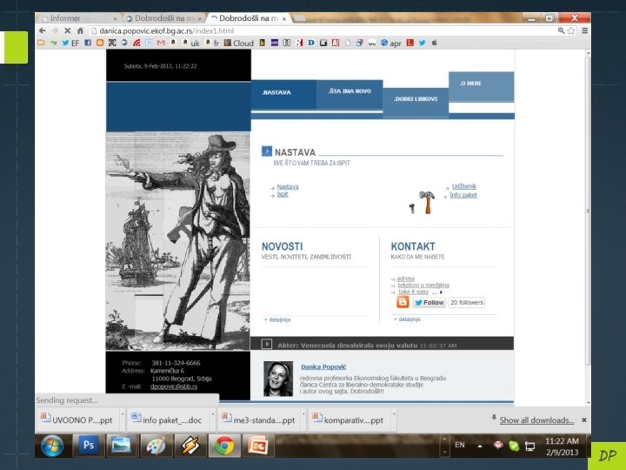This screenshot has width=626, height=470.
Task: Click the Chrome icon in the taskbar
Action: click(x=224, y=446)
